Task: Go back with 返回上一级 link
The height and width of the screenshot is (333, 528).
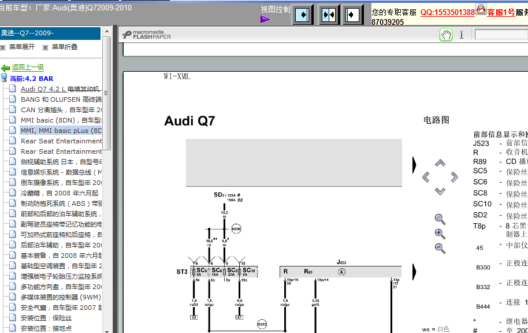Action: (28, 67)
